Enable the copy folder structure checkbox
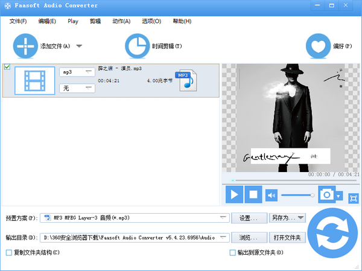 pyautogui.click(x=8, y=252)
